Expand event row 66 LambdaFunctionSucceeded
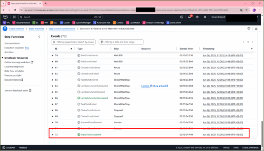This screenshot has height=151, width=264. click(52, 98)
